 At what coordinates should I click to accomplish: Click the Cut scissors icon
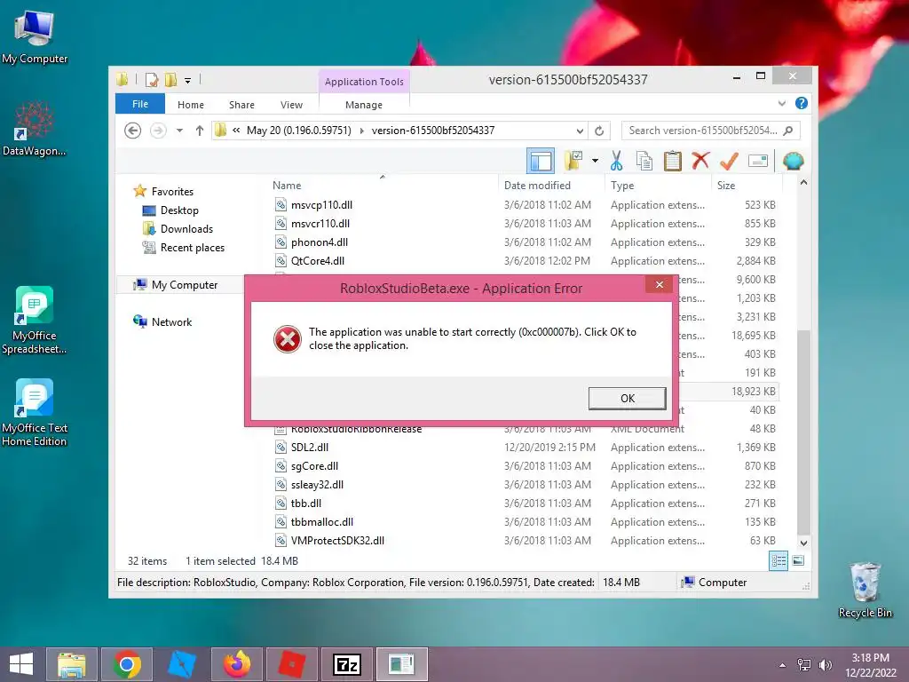tap(616, 161)
